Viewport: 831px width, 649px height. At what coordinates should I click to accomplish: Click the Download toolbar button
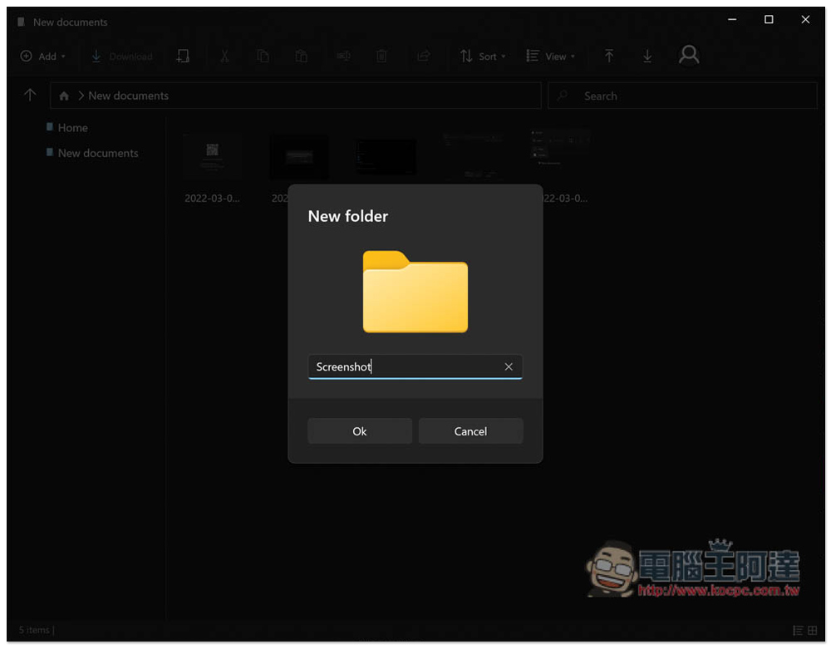(121, 57)
